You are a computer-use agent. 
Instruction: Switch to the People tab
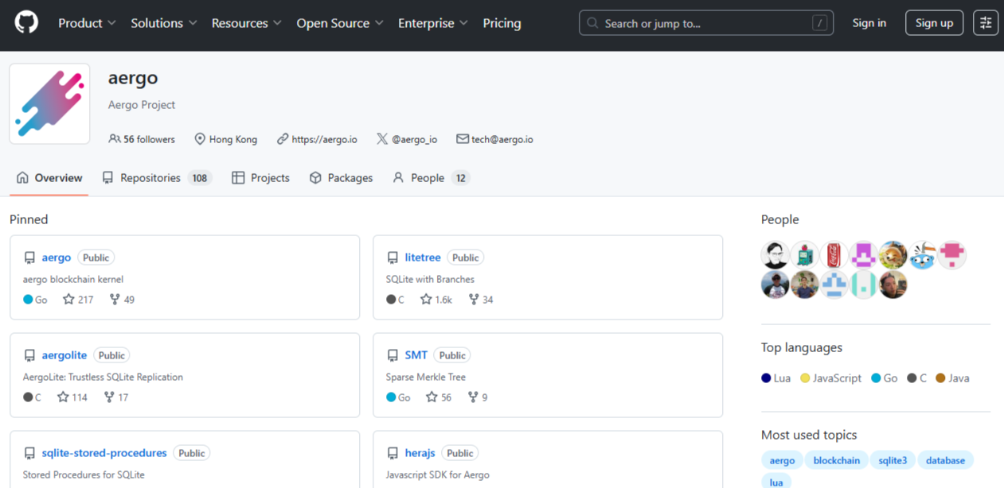(431, 178)
